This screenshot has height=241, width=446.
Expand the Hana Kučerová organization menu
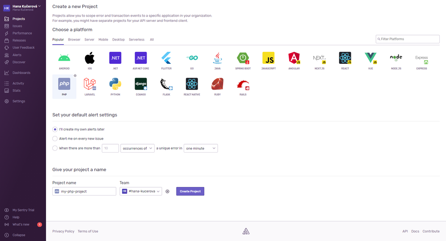pyautogui.click(x=26, y=6)
